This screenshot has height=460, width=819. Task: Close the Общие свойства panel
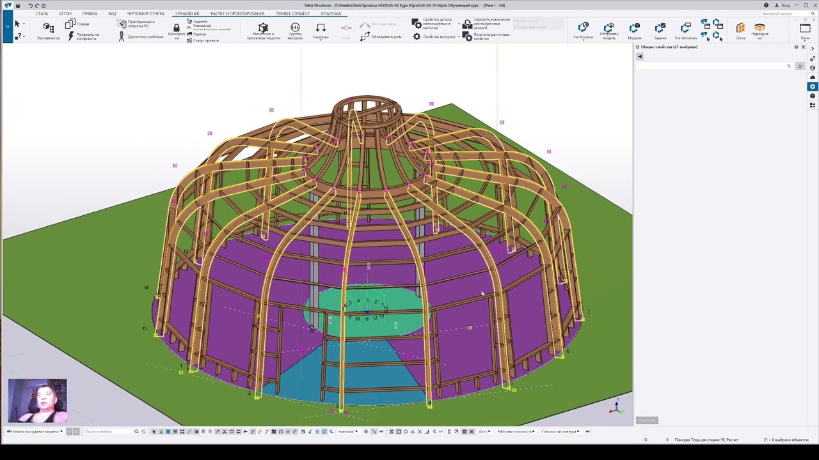(803, 47)
